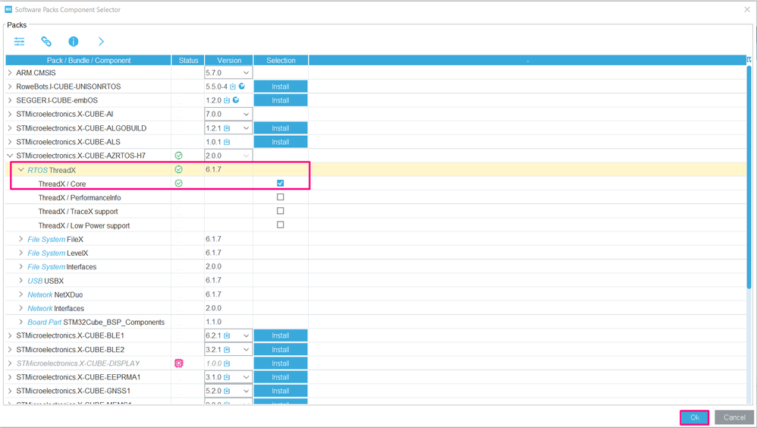Click download icon beside X-CUBE-ALGOBUILD version 1.2.1
The image size is (757, 428).
(x=227, y=128)
